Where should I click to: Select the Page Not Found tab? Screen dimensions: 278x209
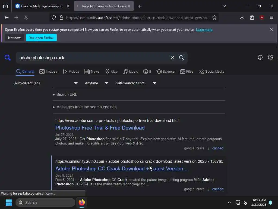coord(104,6)
